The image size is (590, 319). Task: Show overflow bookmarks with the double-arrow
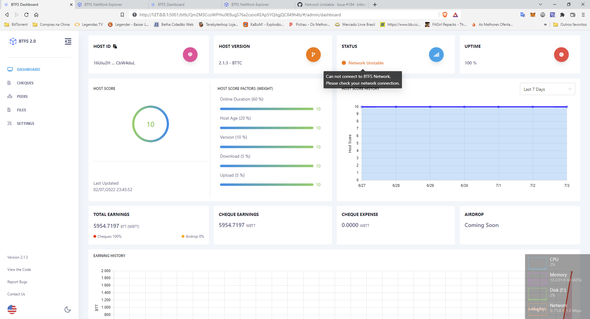tap(545, 25)
